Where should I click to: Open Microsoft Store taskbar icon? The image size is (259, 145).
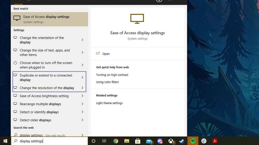(x=138, y=141)
